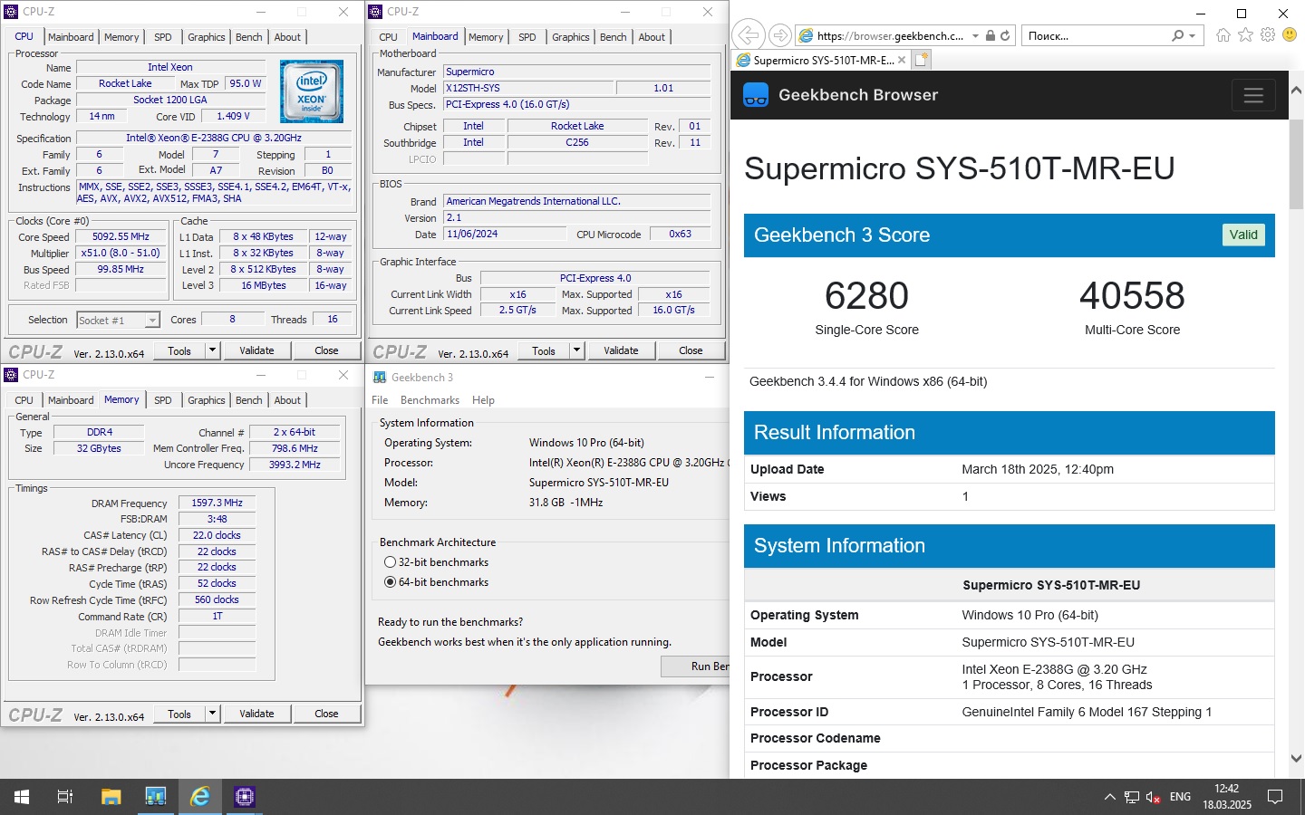The image size is (1305, 815).
Task: Click the scroll down arrow in browser
Action: (1296, 759)
